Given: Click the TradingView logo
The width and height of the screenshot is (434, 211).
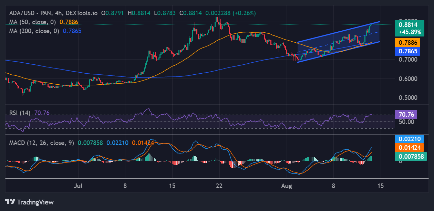Looking at the screenshot, I should point(30,202).
